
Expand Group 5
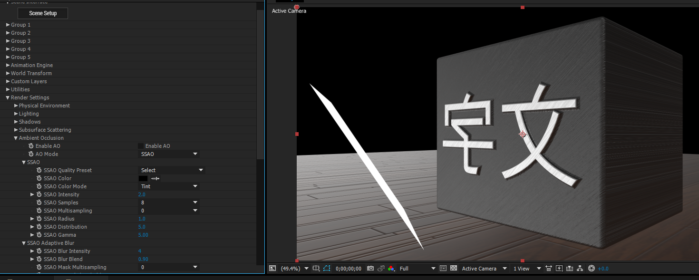click(x=8, y=57)
